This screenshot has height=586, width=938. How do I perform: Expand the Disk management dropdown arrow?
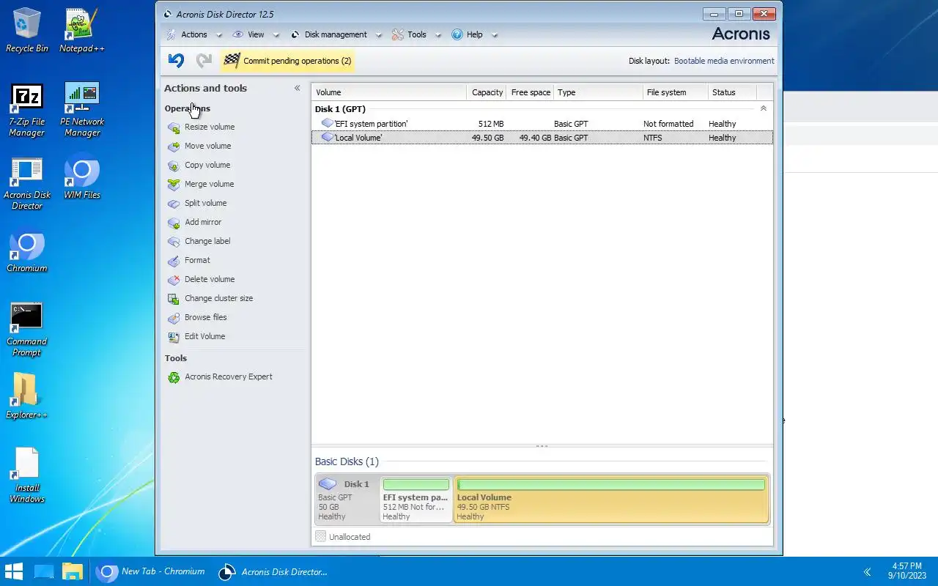379,35
